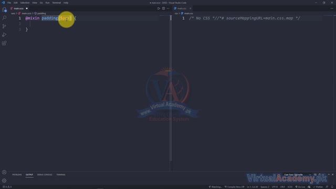Place cursor on empty line 2
This screenshot has height=189, width=336.
point(92,24)
